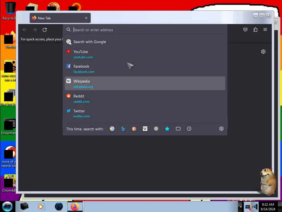Search in open Tabs icon
The width and height of the screenshot is (282, 212).
click(178, 129)
